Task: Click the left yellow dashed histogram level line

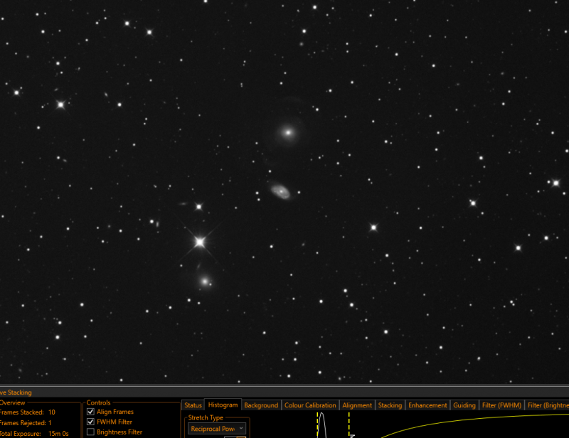Action: [x=317, y=424]
